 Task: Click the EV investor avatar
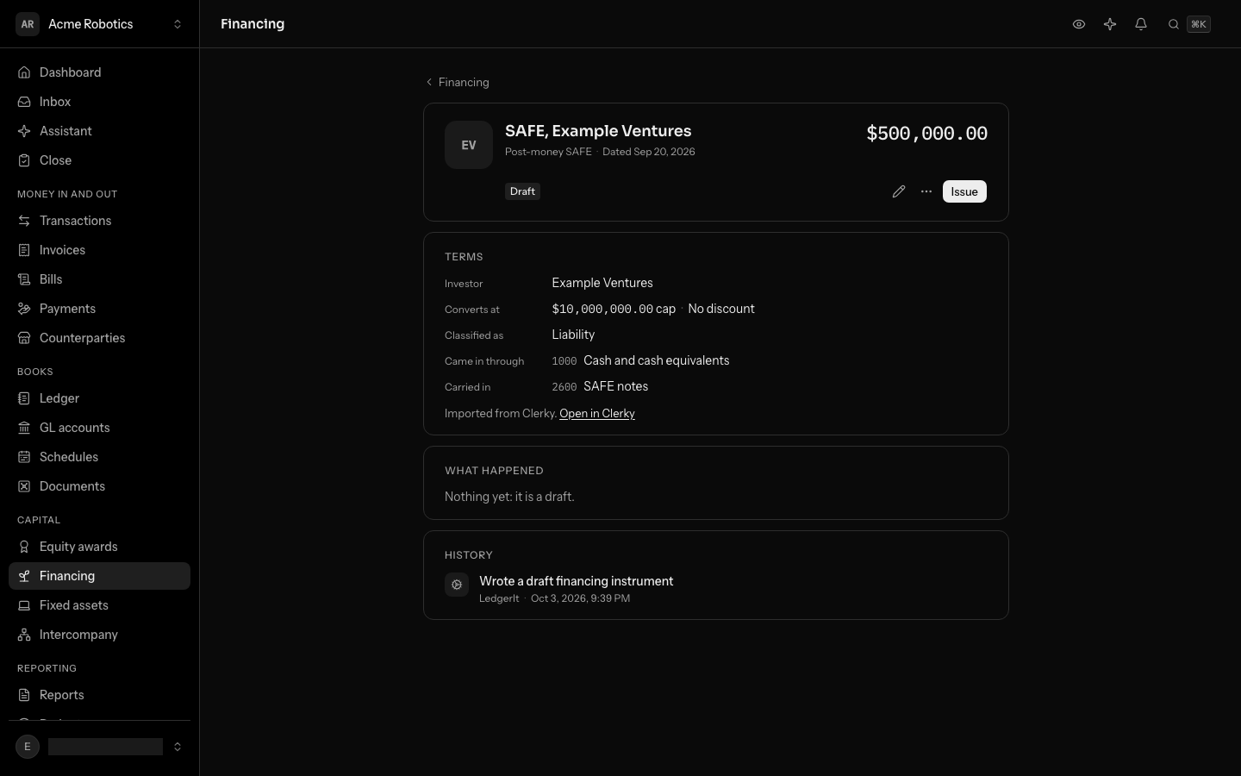(469, 145)
